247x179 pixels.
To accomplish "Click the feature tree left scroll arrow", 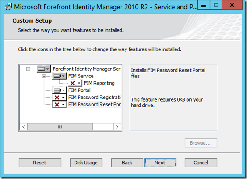I will (24, 127).
